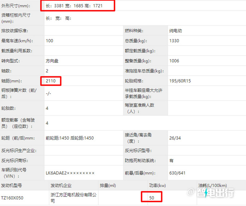Select the tire spec 195/60R15
The height and width of the screenshot is (206, 246).
180,81
